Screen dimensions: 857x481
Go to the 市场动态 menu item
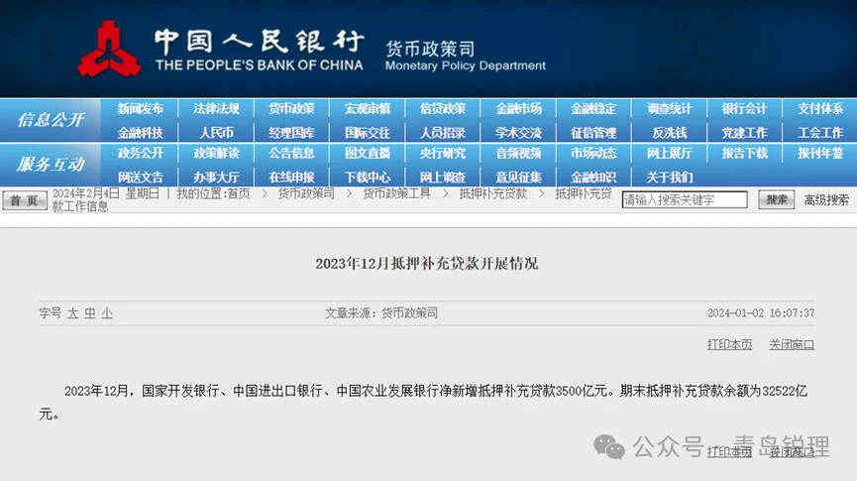pos(593,153)
